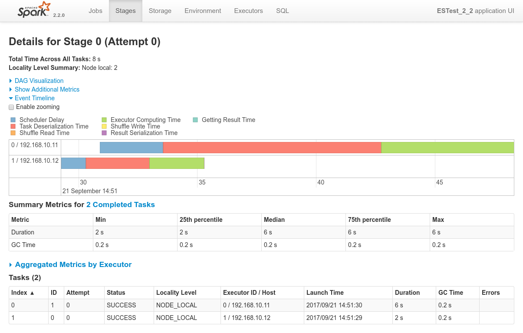
Task: Sort tasks by Duration column header
Action: click(x=414, y=293)
